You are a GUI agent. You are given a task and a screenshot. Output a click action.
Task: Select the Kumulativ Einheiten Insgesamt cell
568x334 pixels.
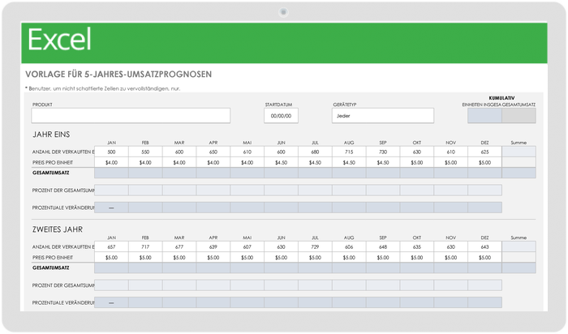(484, 116)
